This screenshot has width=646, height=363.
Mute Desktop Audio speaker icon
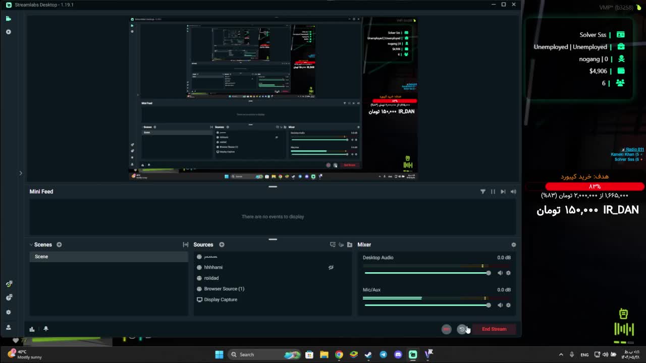click(500, 273)
